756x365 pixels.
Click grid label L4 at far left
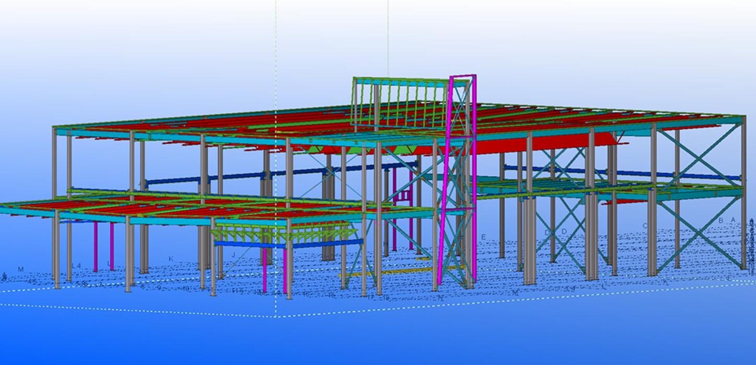point(76,266)
